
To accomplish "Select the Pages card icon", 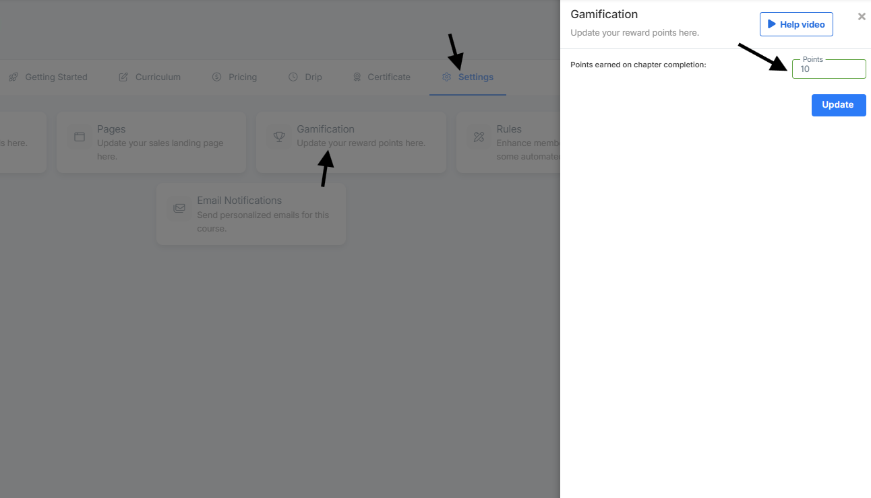I will [79, 136].
